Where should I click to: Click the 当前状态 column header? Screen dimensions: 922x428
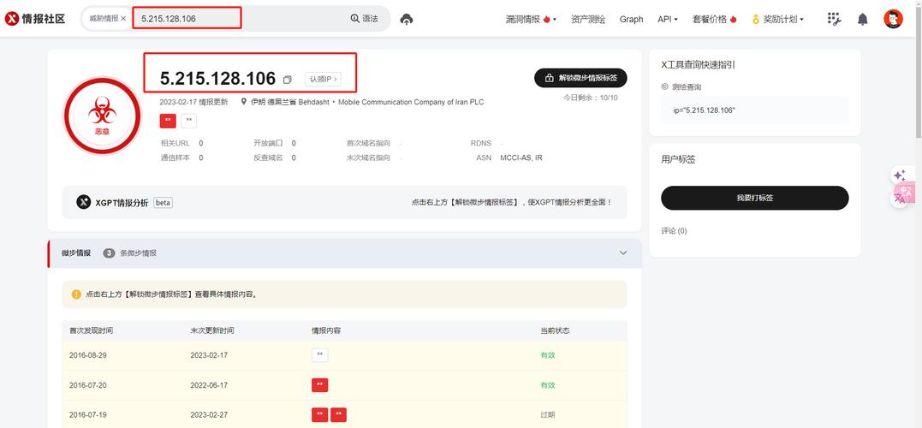click(555, 330)
